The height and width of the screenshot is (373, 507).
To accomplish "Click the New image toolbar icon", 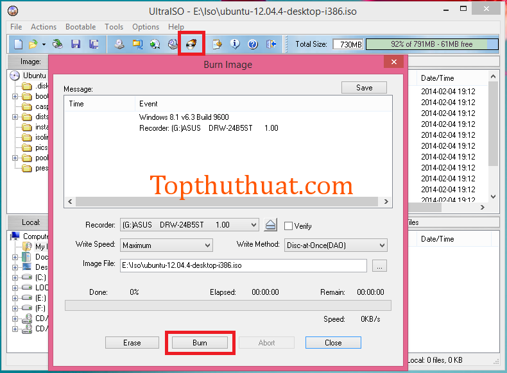I will click(19, 44).
